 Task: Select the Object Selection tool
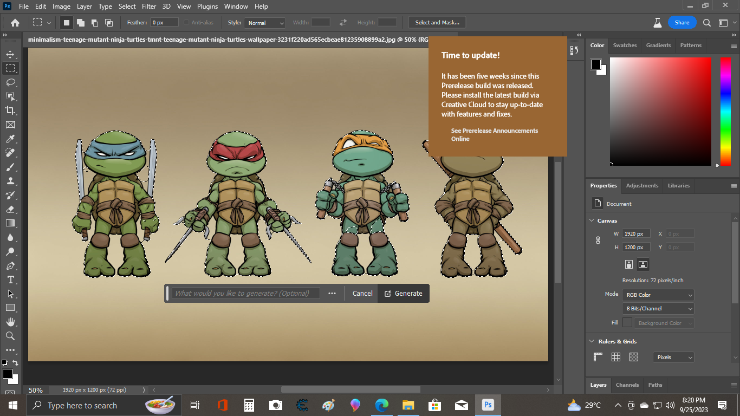tap(10, 96)
